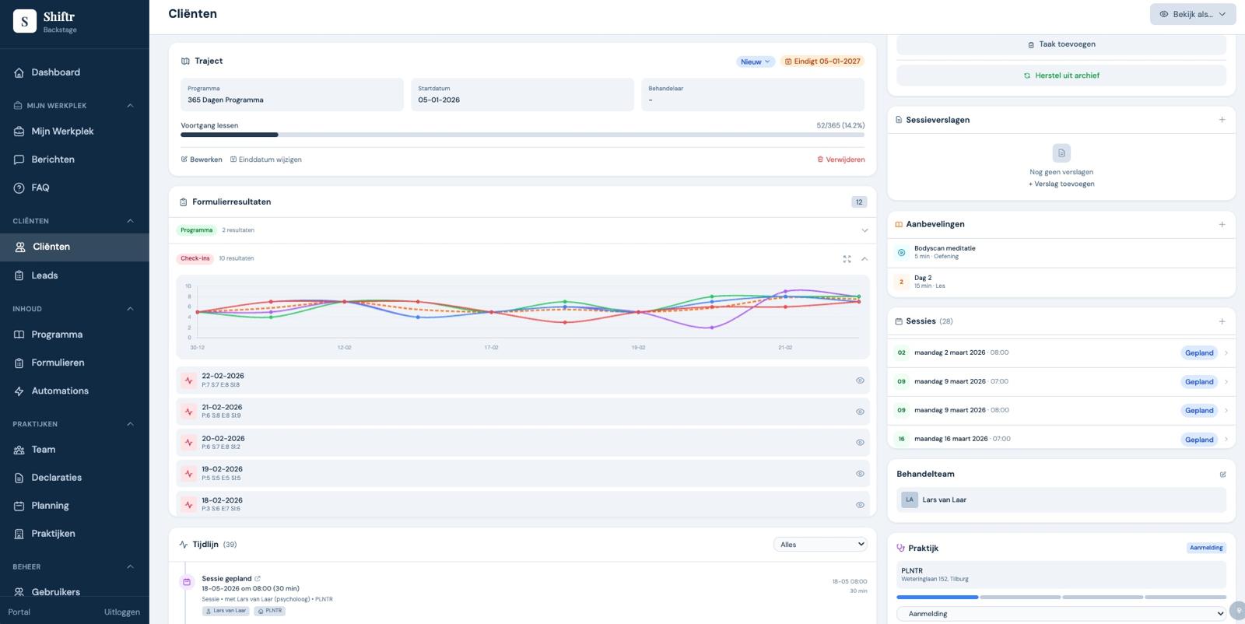The height and width of the screenshot is (624, 1245).
Task: Open external link icon beside Sessie gepland
Action: tap(258, 579)
